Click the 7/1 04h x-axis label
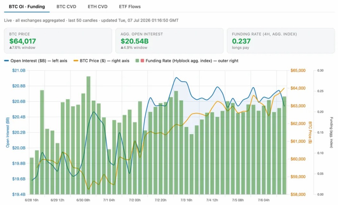 pos(109,200)
